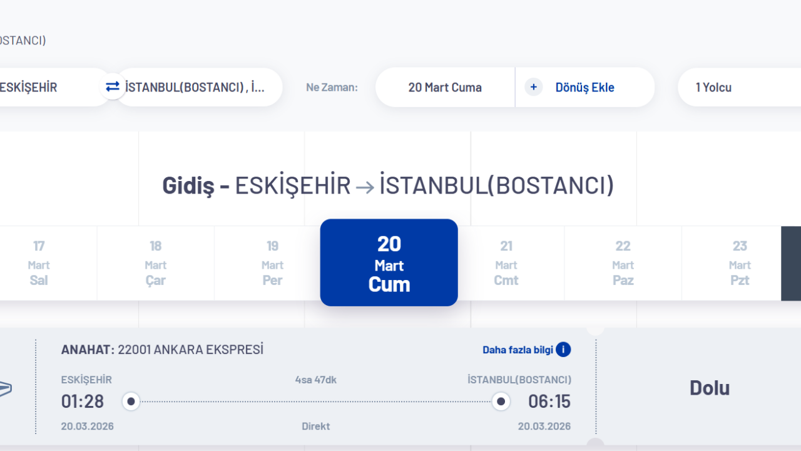Viewport: 801px width, 451px height.
Task: Open Daha fazla bilgi for the Ankara Ekspresi
Action: (519, 350)
